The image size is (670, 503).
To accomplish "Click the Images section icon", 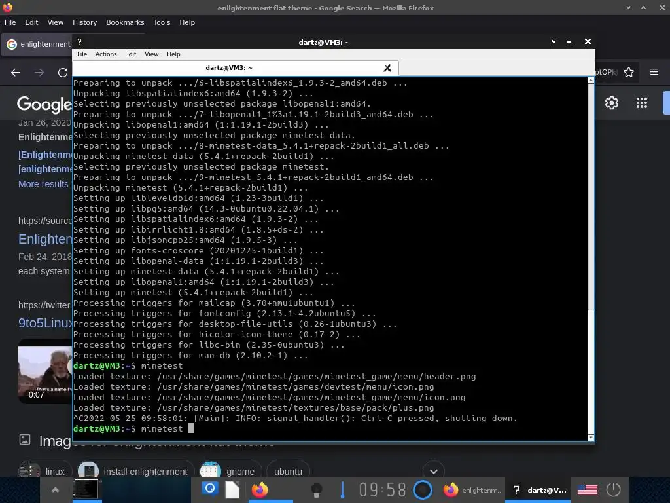I will point(25,439).
